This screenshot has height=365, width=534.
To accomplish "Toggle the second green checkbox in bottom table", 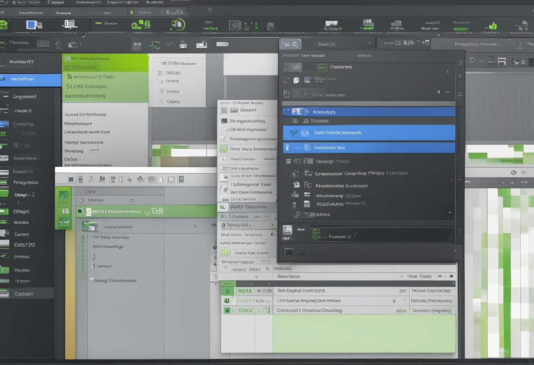I will coord(227,301).
